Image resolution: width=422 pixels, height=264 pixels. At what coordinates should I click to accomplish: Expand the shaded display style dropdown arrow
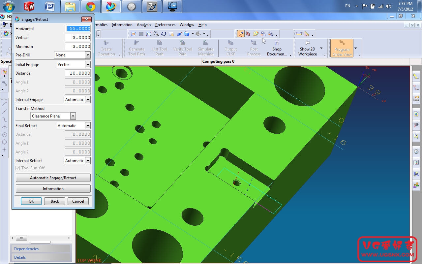(x=193, y=34)
